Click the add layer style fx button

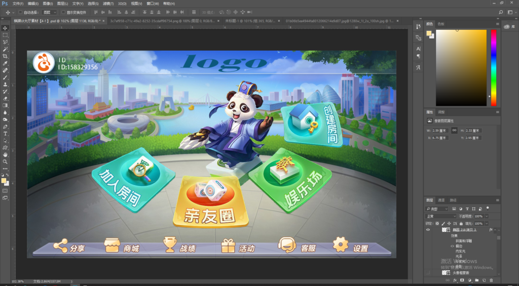click(x=455, y=280)
